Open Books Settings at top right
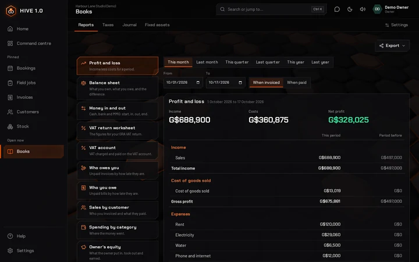419x262 pixels. [396, 25]
